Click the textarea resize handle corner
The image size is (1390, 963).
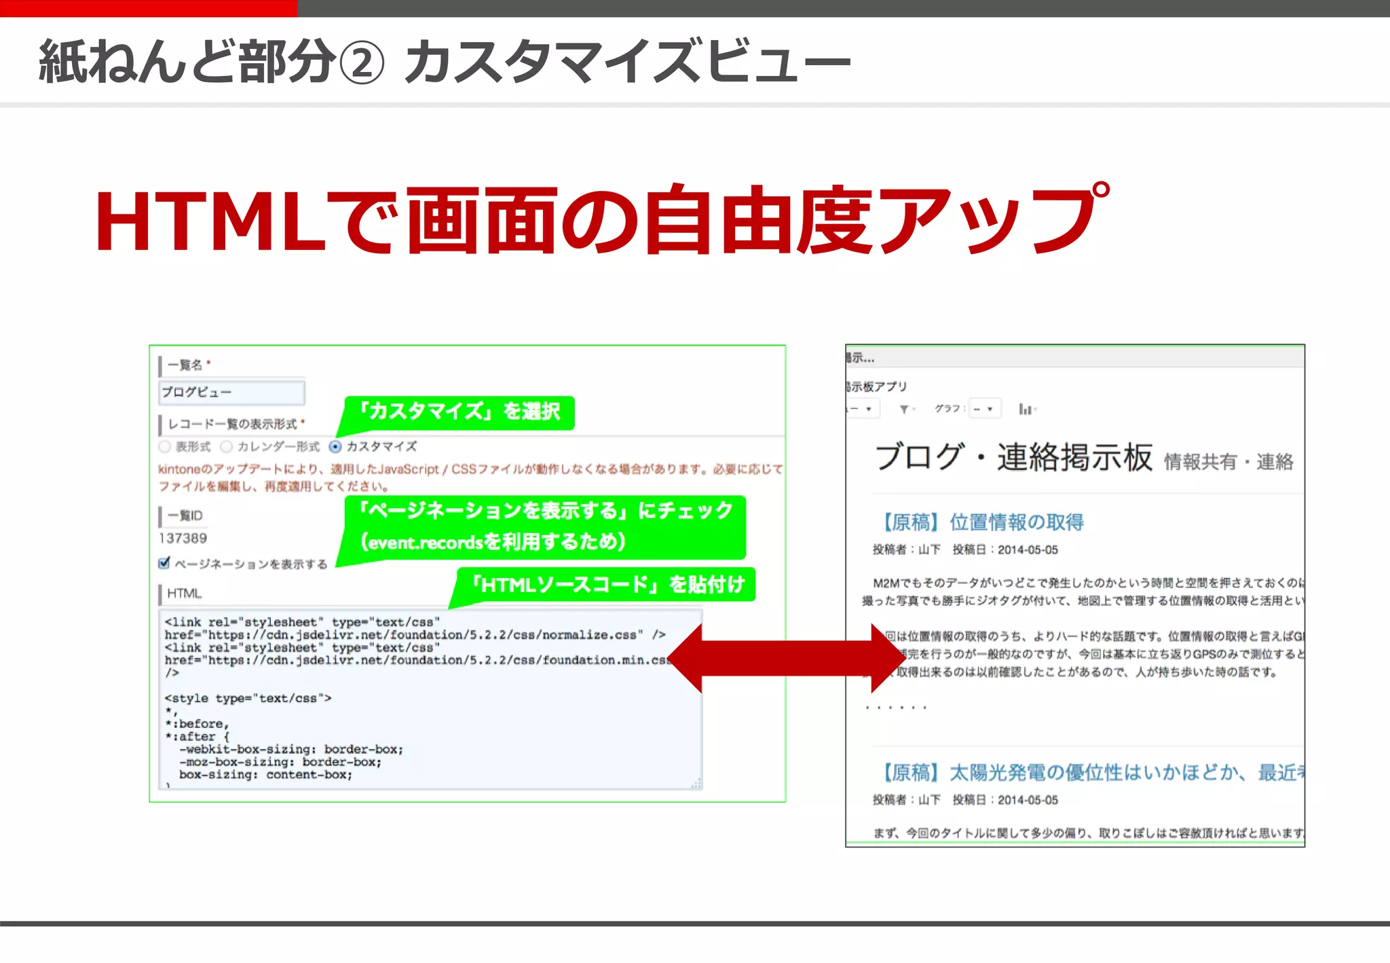pos(696,784)
